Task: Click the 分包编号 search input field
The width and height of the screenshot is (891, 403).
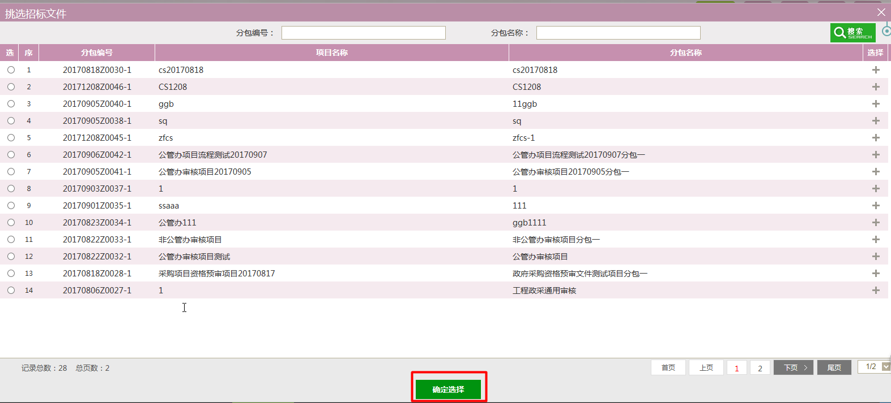Action: [363, 33]
